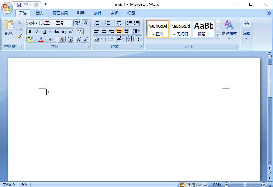Apply 正文 style
The height and width of the screenshot is (187, 273).
click(158, 29)
